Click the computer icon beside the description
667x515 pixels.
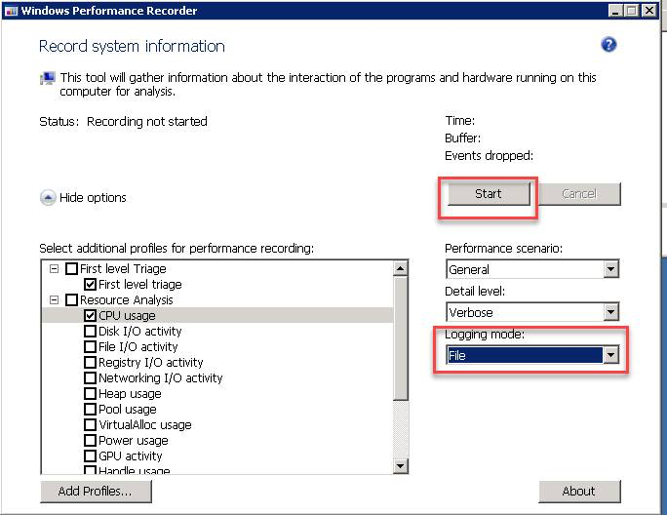pyautogui.click(x=48, y=78)
